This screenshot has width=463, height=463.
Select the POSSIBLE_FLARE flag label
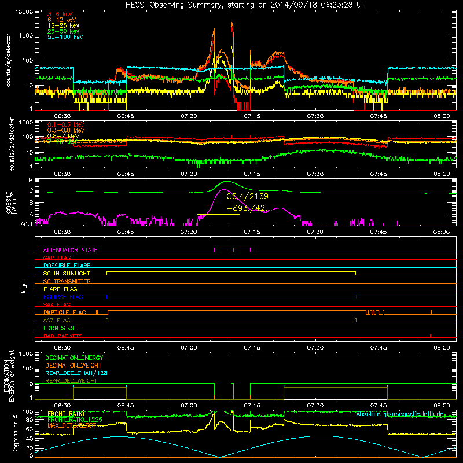(x=67, y=266)
